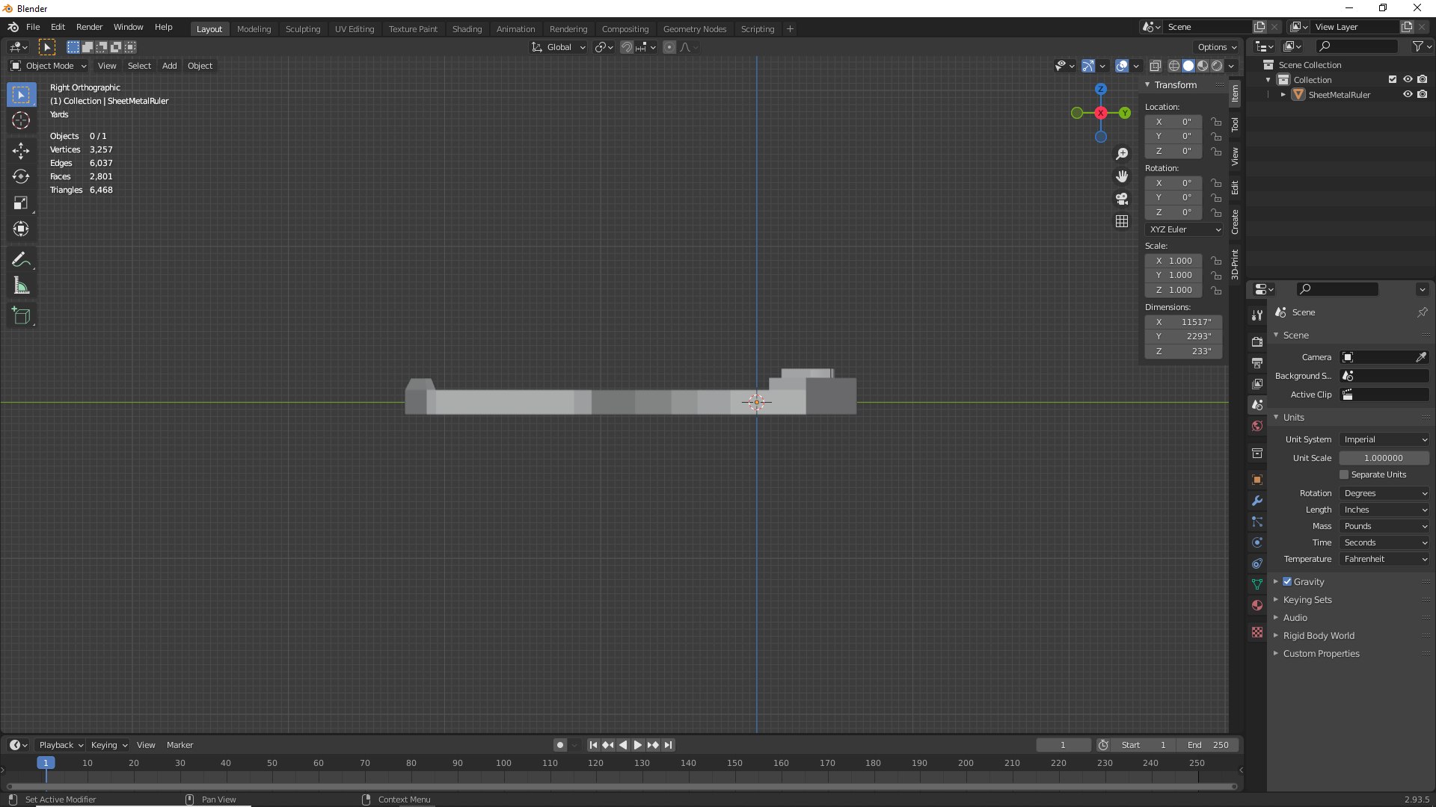Enable the Separate Units checkbox
Screen dimensions: 1436x807
(x=1344, y=474)
